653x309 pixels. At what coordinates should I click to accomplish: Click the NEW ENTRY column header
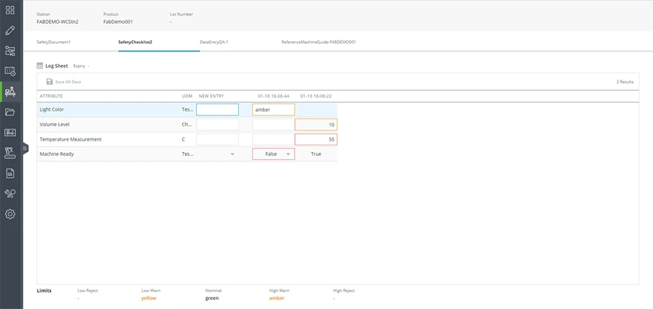[x=211, y=96]
